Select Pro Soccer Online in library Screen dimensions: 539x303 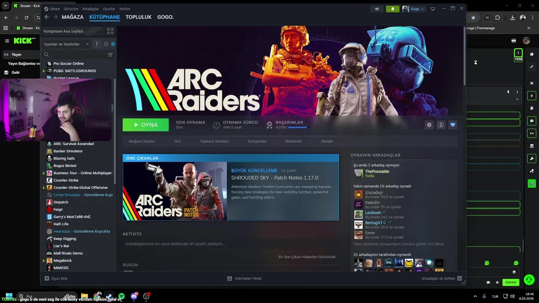click(68, 64)
